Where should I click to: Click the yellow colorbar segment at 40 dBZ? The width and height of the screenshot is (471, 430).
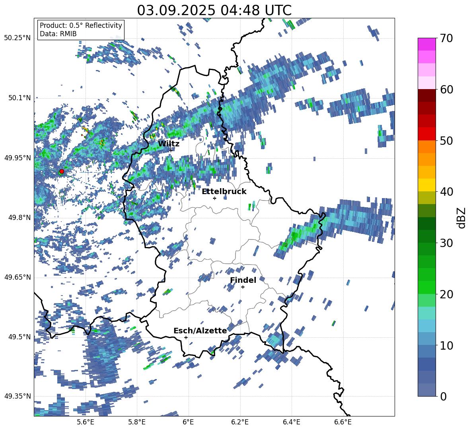click(426, 185)
